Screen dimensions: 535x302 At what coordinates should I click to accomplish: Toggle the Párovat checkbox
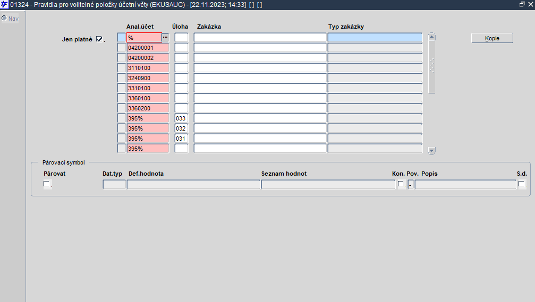[x=46, y=184]
